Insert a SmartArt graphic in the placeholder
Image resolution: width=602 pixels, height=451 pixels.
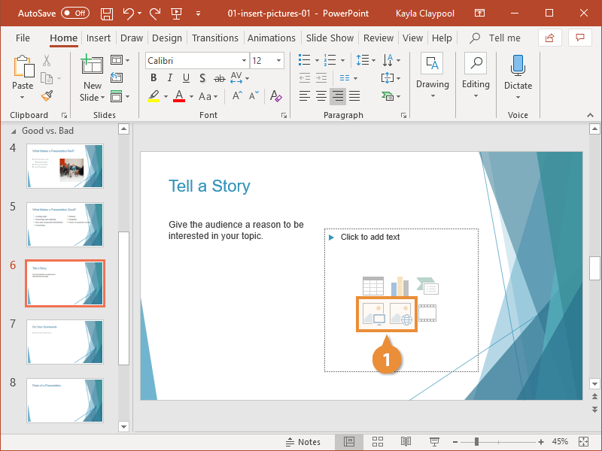click(x=427, y=285)
